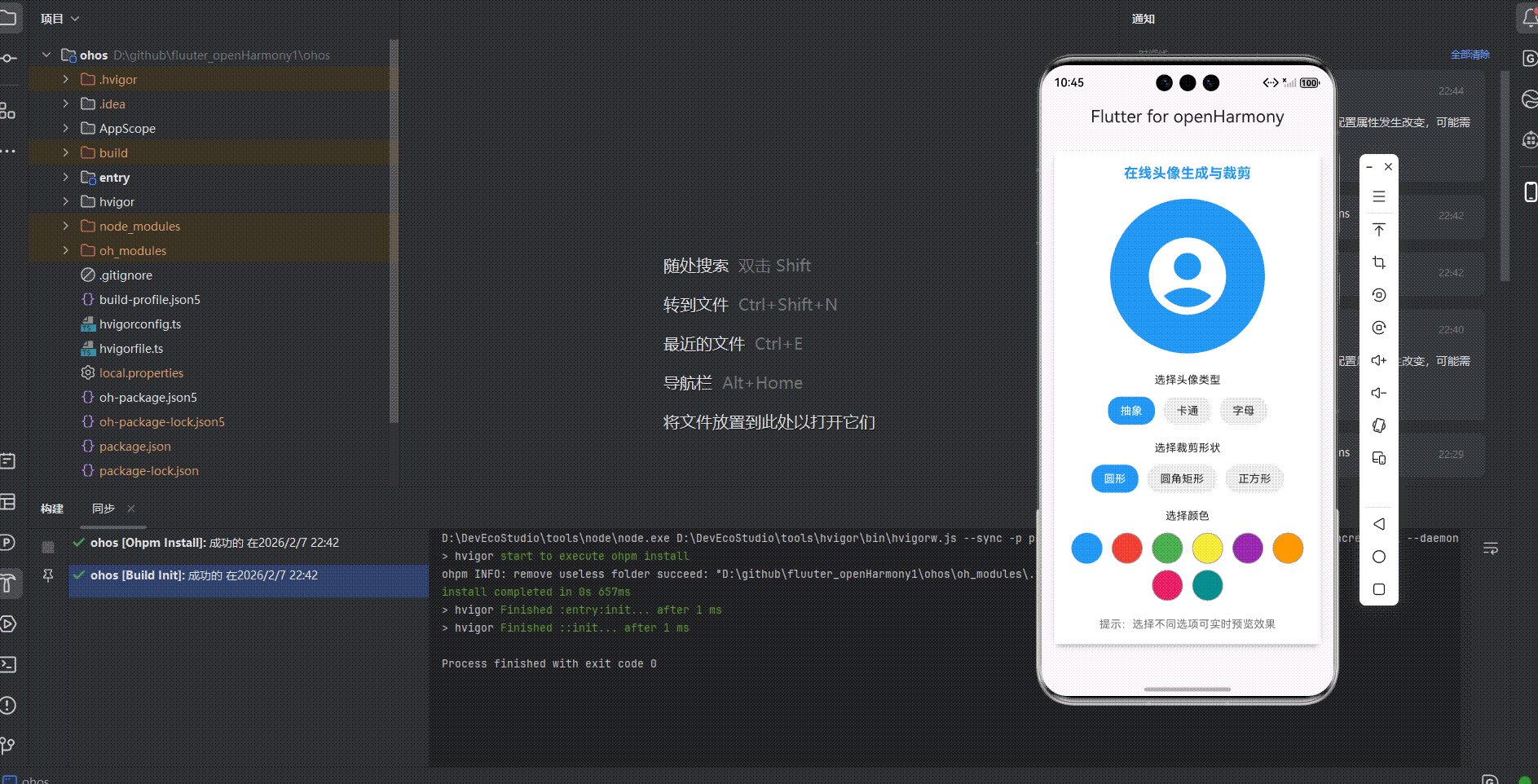Select the ohos [Ohpm Install] build entry
The width and height of the screenshot is (1538, 784).
(x=248, y=543)
